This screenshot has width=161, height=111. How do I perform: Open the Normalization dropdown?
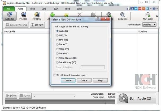149,25
